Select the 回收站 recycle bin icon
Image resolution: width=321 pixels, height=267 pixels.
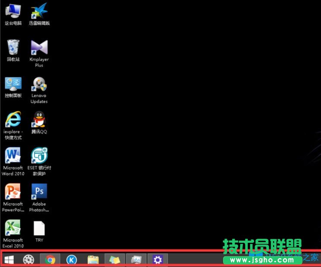click(13, 48)
